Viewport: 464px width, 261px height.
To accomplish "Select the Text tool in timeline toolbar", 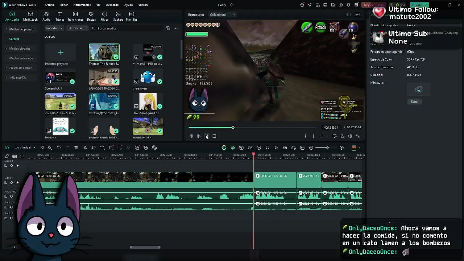I will [x=102, y=148].
